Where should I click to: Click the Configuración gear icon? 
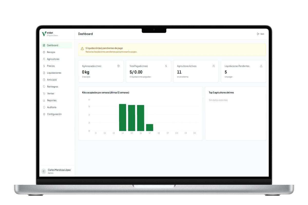tap(44, 114)
